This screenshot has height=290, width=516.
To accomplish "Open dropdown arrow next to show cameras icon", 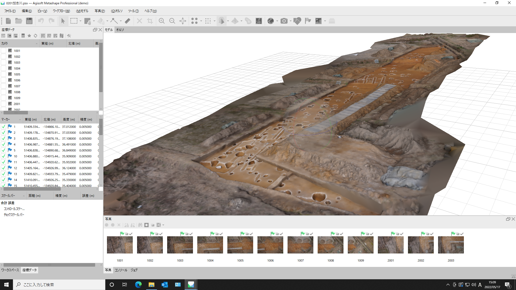I will click(x=291, y=21).
